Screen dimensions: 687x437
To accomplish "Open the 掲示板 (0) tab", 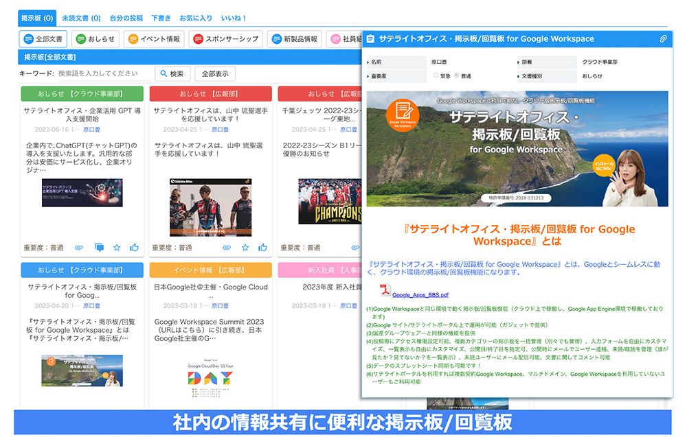I will (37, 19).
